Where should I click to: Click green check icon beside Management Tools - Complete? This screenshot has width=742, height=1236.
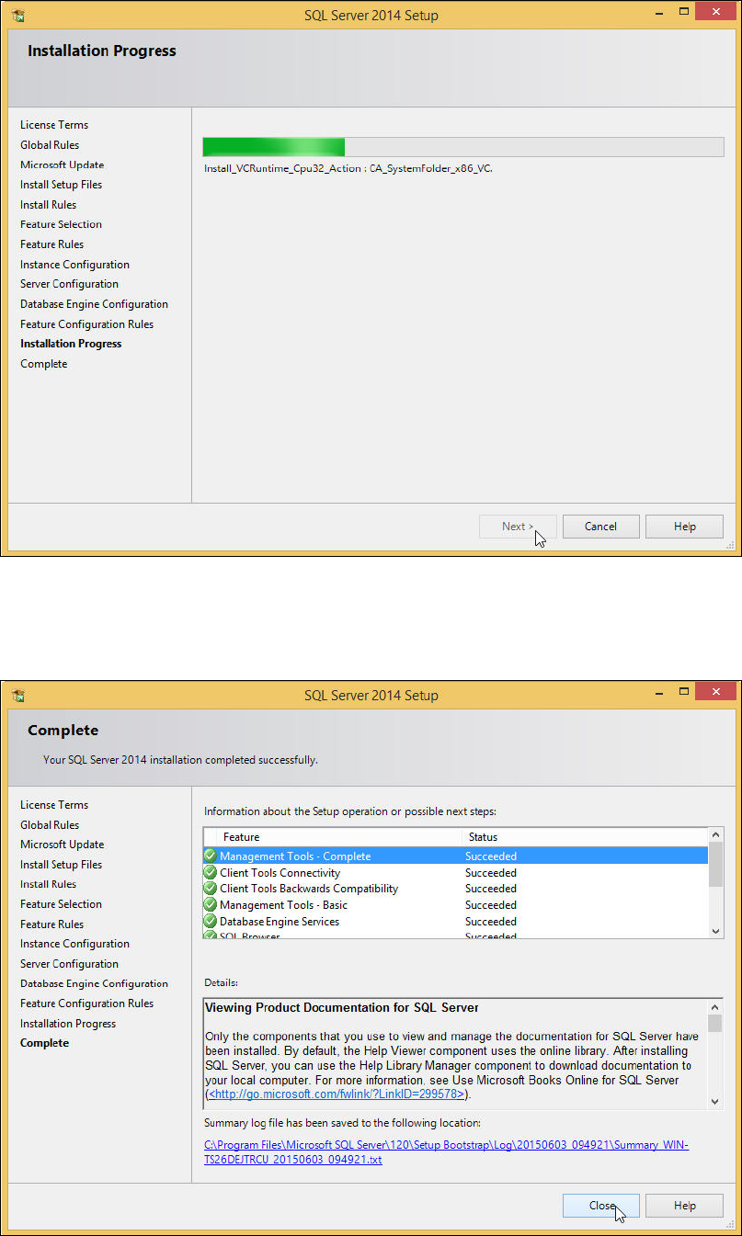click(x=211, y=856)
